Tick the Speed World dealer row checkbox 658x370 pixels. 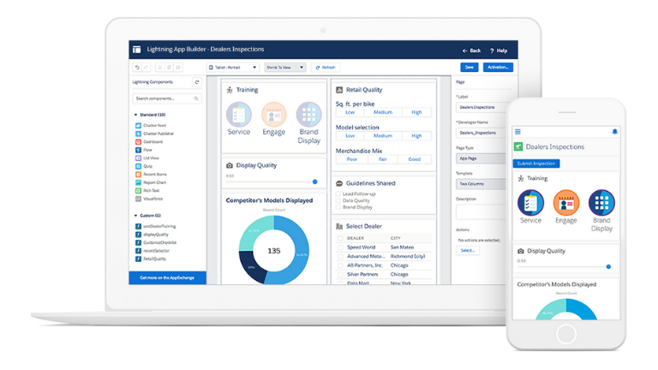[340, 248]
